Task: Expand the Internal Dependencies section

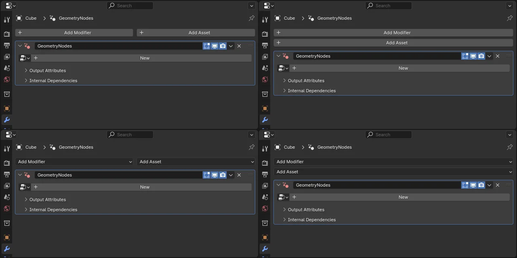Action: tap(53, 80)
